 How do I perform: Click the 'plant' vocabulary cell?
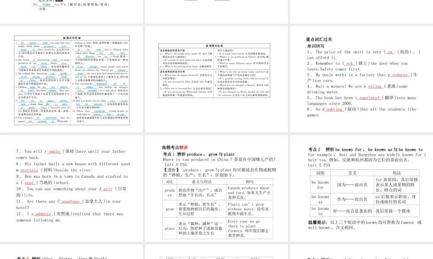[170, 228]
